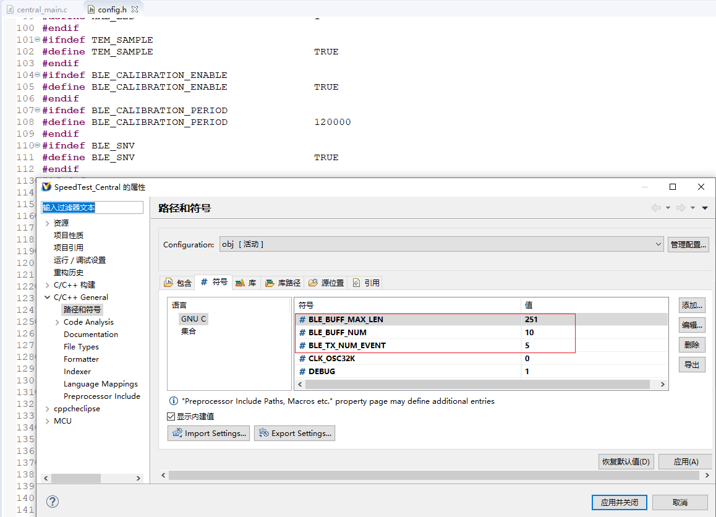716x517 pixels.
Task: Fold the TEM_SAMPLE ifndef block at line 101
Action: [37, 40]
